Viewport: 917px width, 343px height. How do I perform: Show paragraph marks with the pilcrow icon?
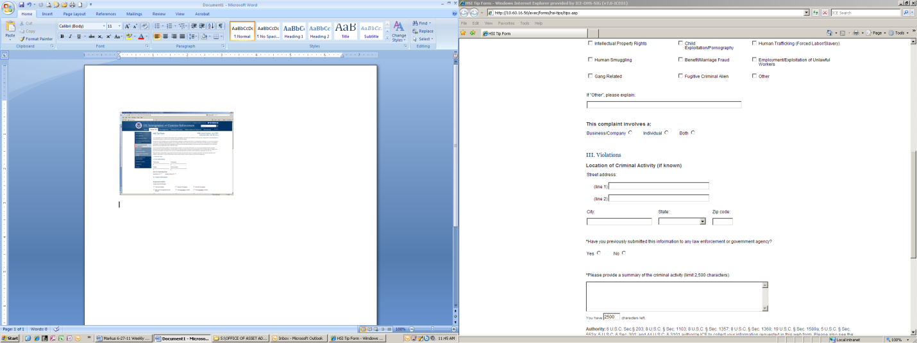coord(221,26)
